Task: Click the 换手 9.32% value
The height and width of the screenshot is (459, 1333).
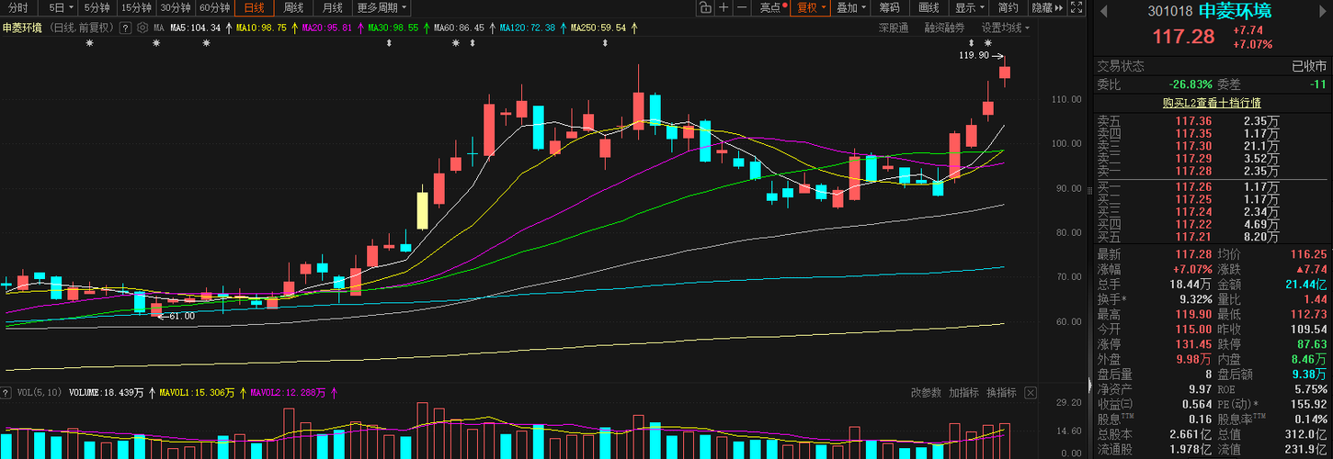Action: (x=1195, y=298)
